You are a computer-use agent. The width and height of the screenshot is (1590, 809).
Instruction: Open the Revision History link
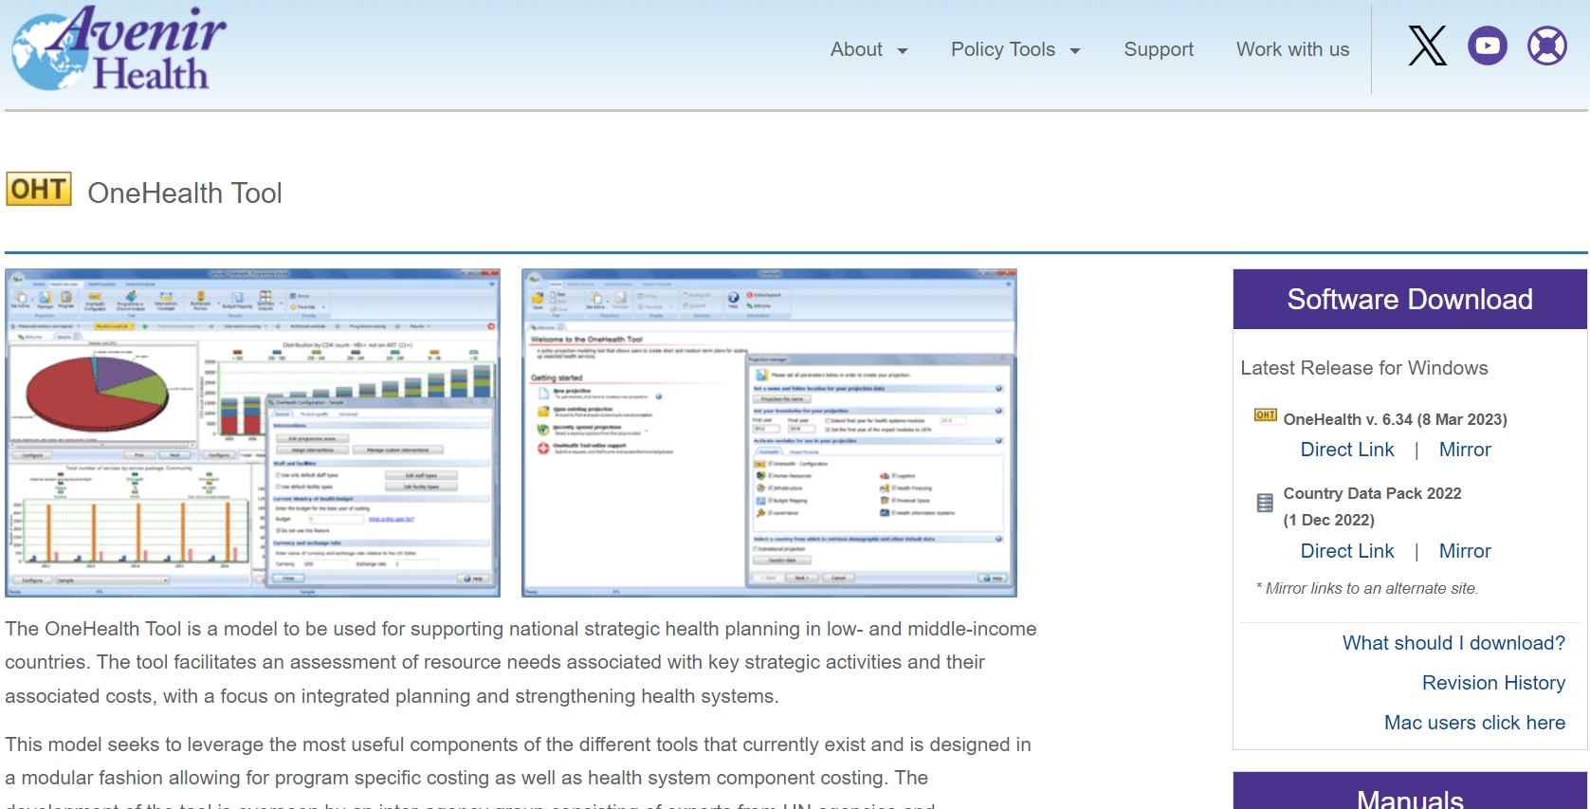click(1493, 683)
